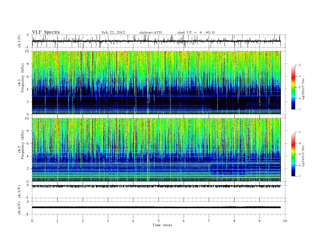The height and width of the screenshot is (248, 321).
Task: Click the "VLF Spectra" plot title
Action: (46, 32)
